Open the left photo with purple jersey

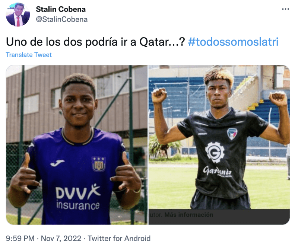click(77, 145)
